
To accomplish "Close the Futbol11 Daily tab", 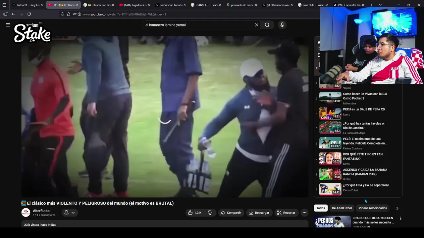I will point(42,5).
